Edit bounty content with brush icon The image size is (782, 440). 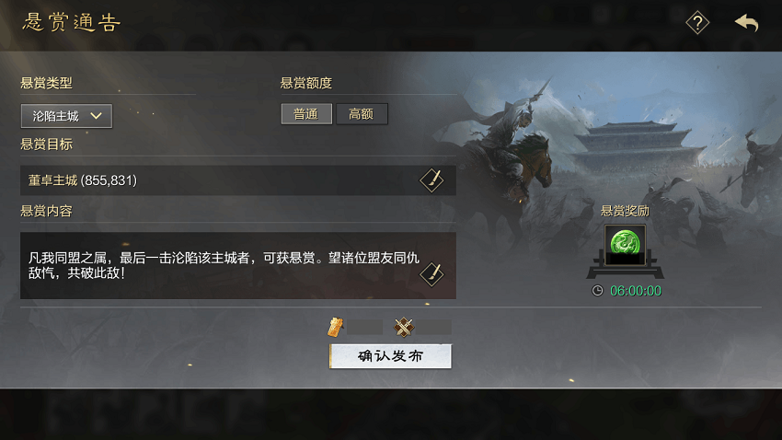pos(431,274)
